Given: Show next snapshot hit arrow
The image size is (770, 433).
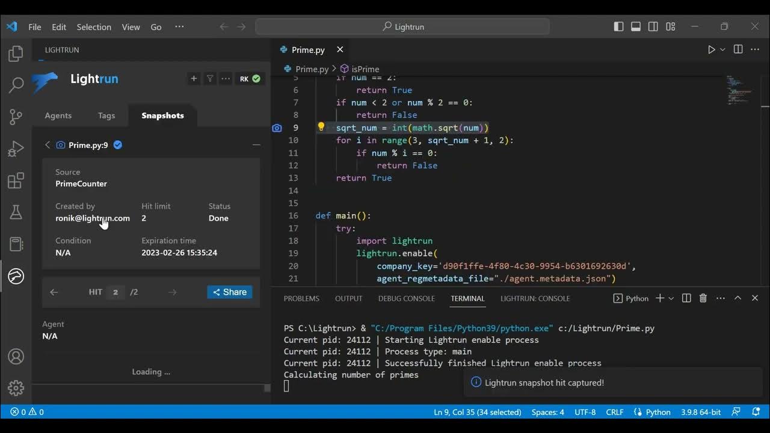Looking at the screenshot, I should point(173,292).
